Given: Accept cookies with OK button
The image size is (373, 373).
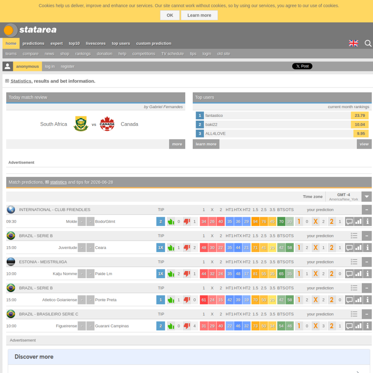Looking at the screenshot, I should click(x=170, y=15).
